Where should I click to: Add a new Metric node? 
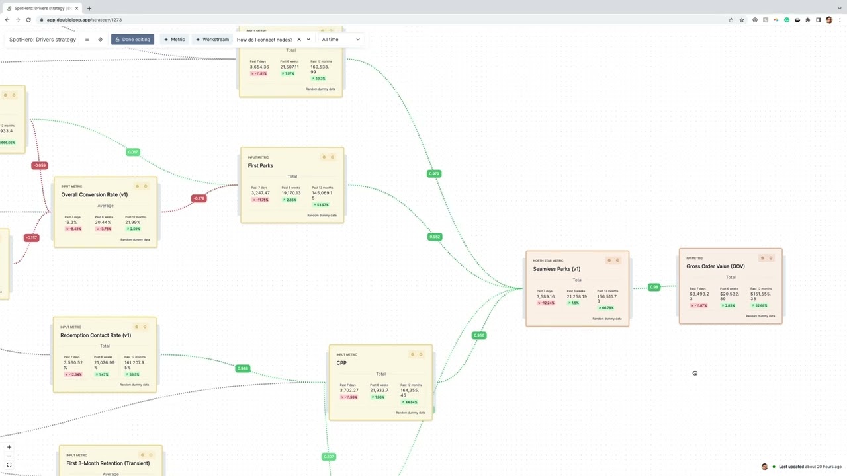tap(175, 40)
